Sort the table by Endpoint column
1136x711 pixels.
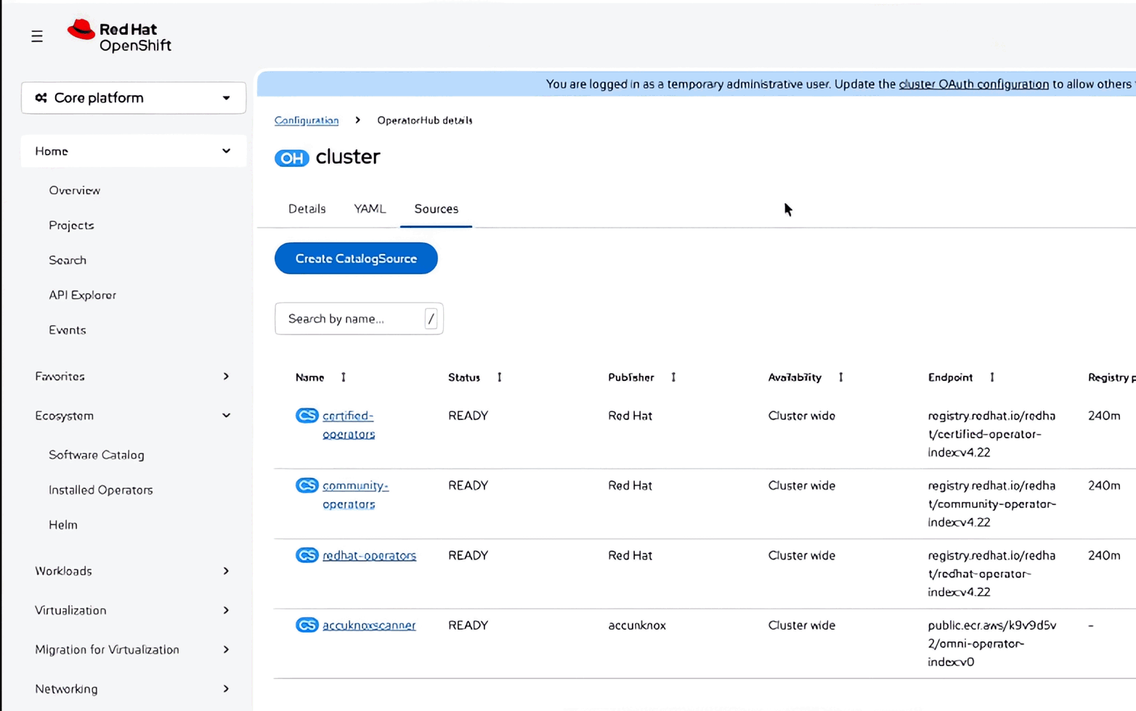pyautogui.click(x=992, y=377)
